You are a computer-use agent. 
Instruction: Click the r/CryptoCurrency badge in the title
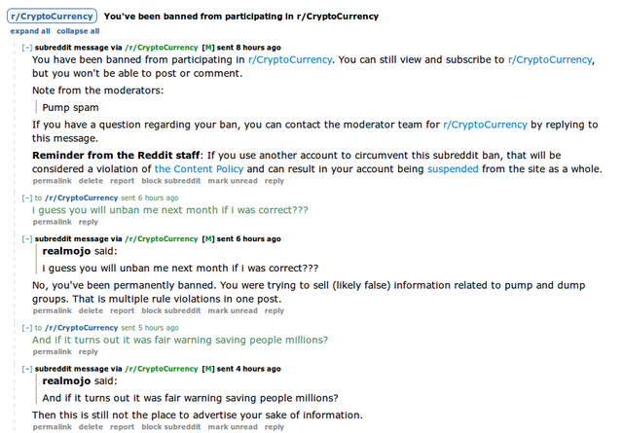tap(51, 17)
